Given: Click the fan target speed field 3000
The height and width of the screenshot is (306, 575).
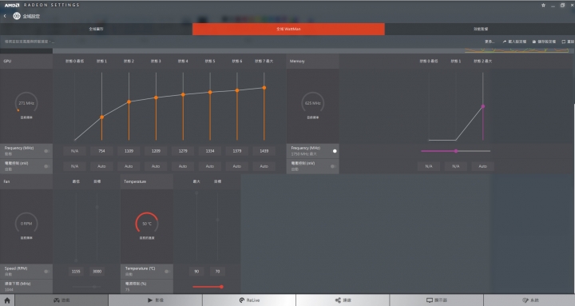Looking at the screenshot, I should (97, 271).
